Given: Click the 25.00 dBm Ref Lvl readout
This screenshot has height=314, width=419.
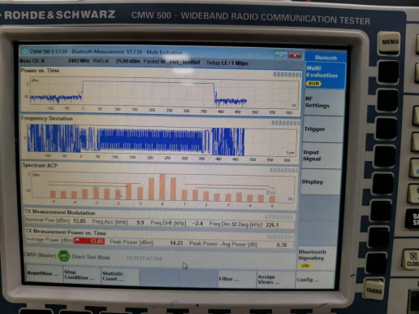Looking at the screenshot, I should [x=127, y=61].
